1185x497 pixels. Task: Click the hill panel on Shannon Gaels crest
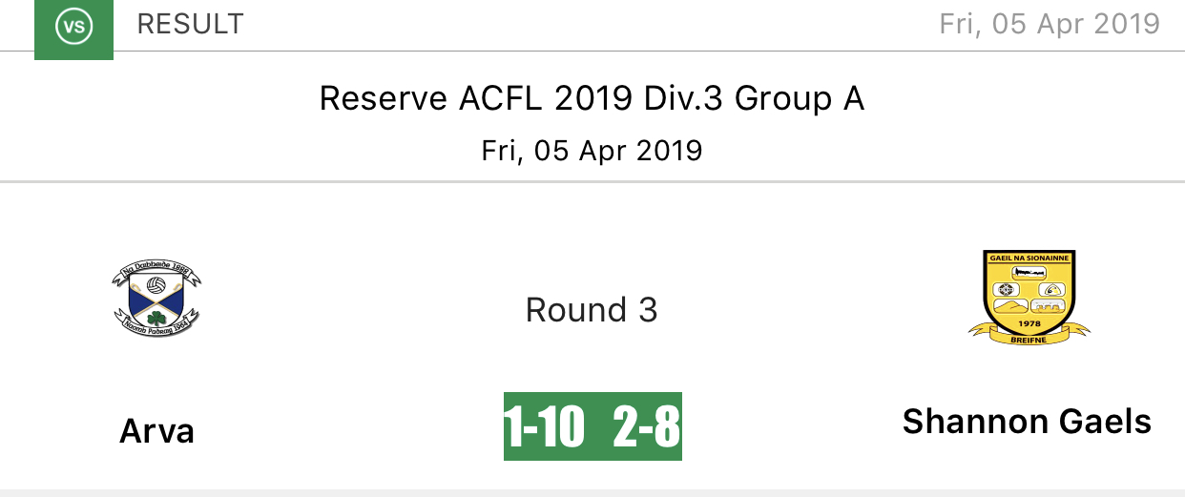pyautogui.click(x=1009, y=306)
